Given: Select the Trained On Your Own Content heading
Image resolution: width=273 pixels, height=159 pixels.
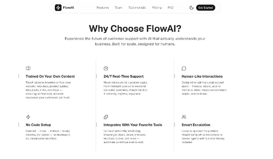Looking at the screenshot, I should [x=50, y=76].
